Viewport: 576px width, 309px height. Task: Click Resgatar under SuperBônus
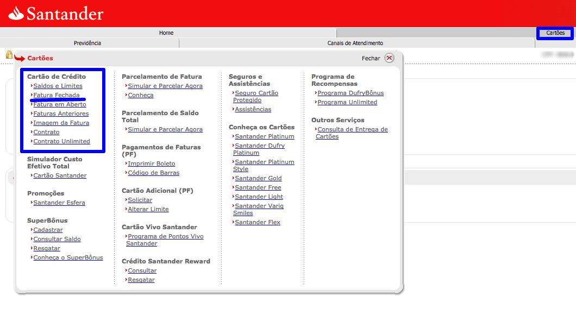click(47, 248)
